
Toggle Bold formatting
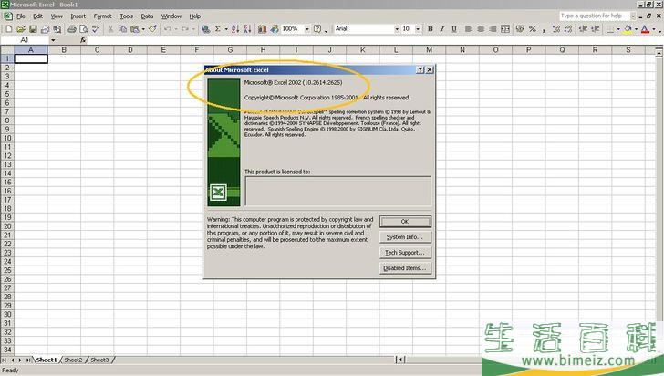[430, 29]
